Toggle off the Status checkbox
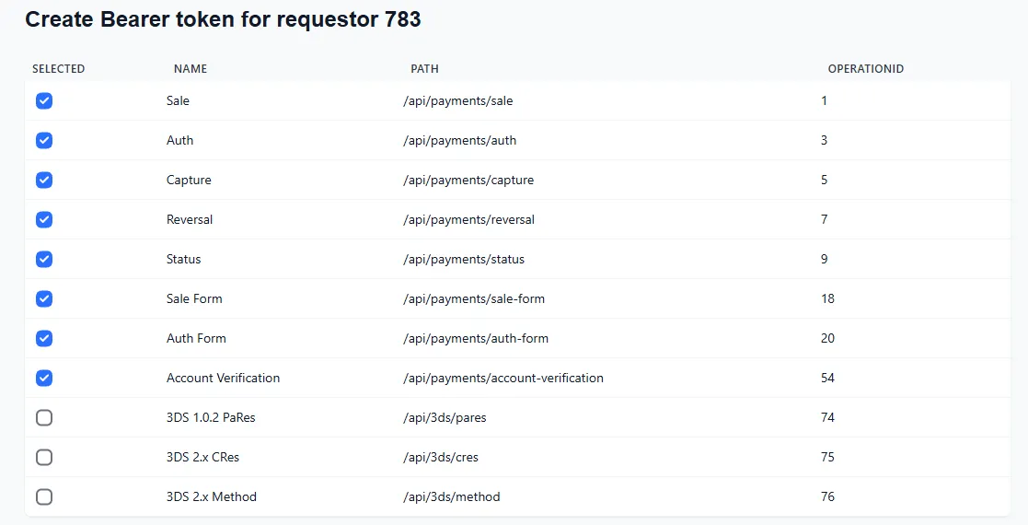 [x=44, y=260]
